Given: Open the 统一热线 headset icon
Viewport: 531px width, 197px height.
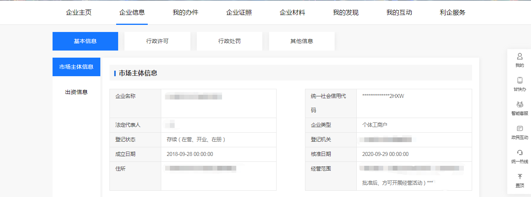Looking at the screenshot, I should coord(520,153).
